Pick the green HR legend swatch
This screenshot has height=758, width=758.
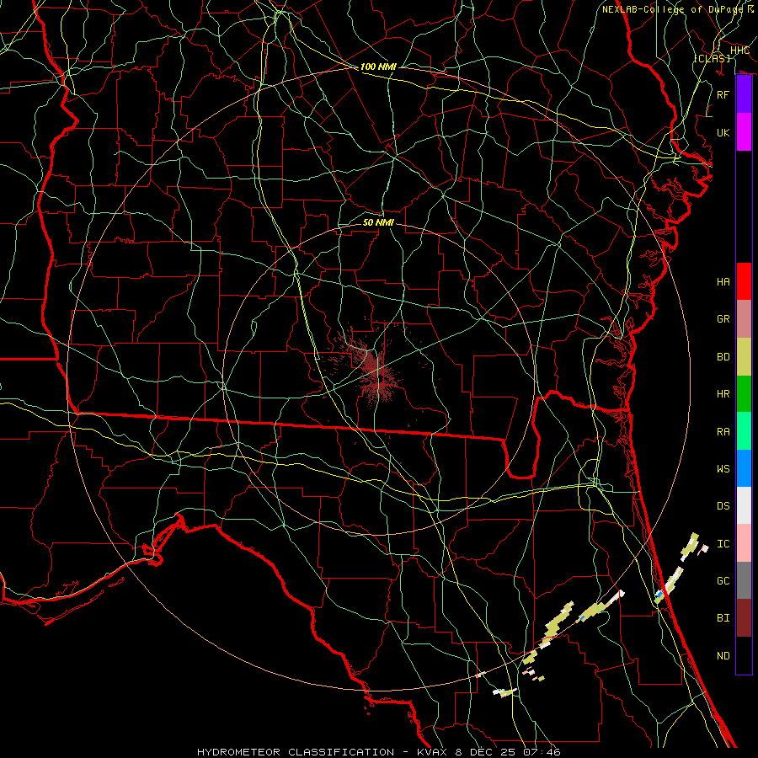pyautogui.click(x=744, y=394)
